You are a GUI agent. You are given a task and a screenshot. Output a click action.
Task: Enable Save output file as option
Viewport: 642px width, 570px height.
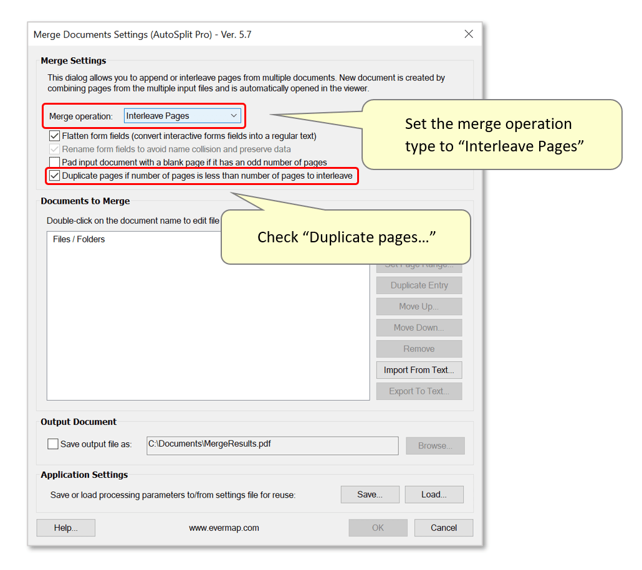tap(53, 444)
